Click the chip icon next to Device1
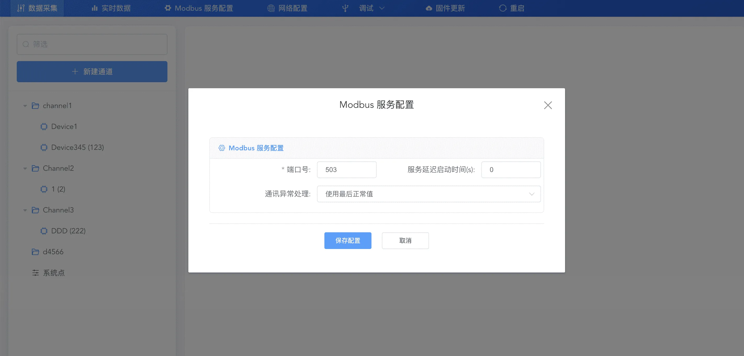 (x=44, y=127)
